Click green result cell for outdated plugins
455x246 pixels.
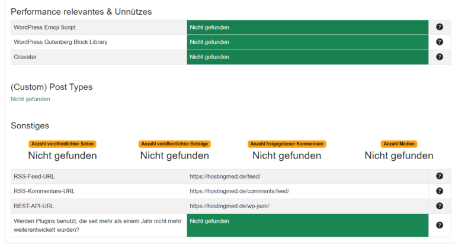pyautogui.click(x=307, y=225)
